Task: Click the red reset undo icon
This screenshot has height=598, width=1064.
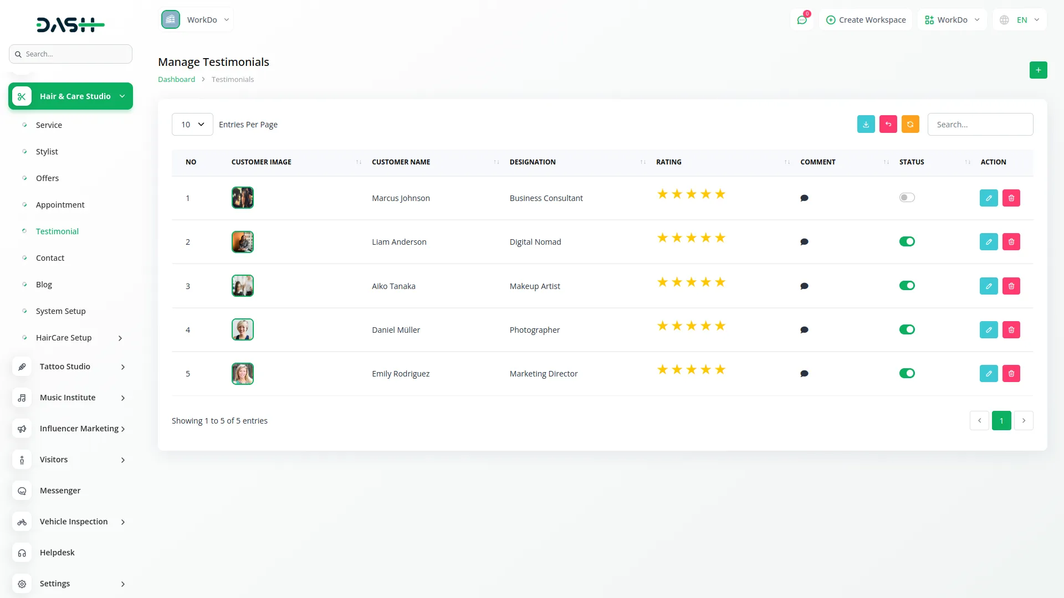Action: 888,124
